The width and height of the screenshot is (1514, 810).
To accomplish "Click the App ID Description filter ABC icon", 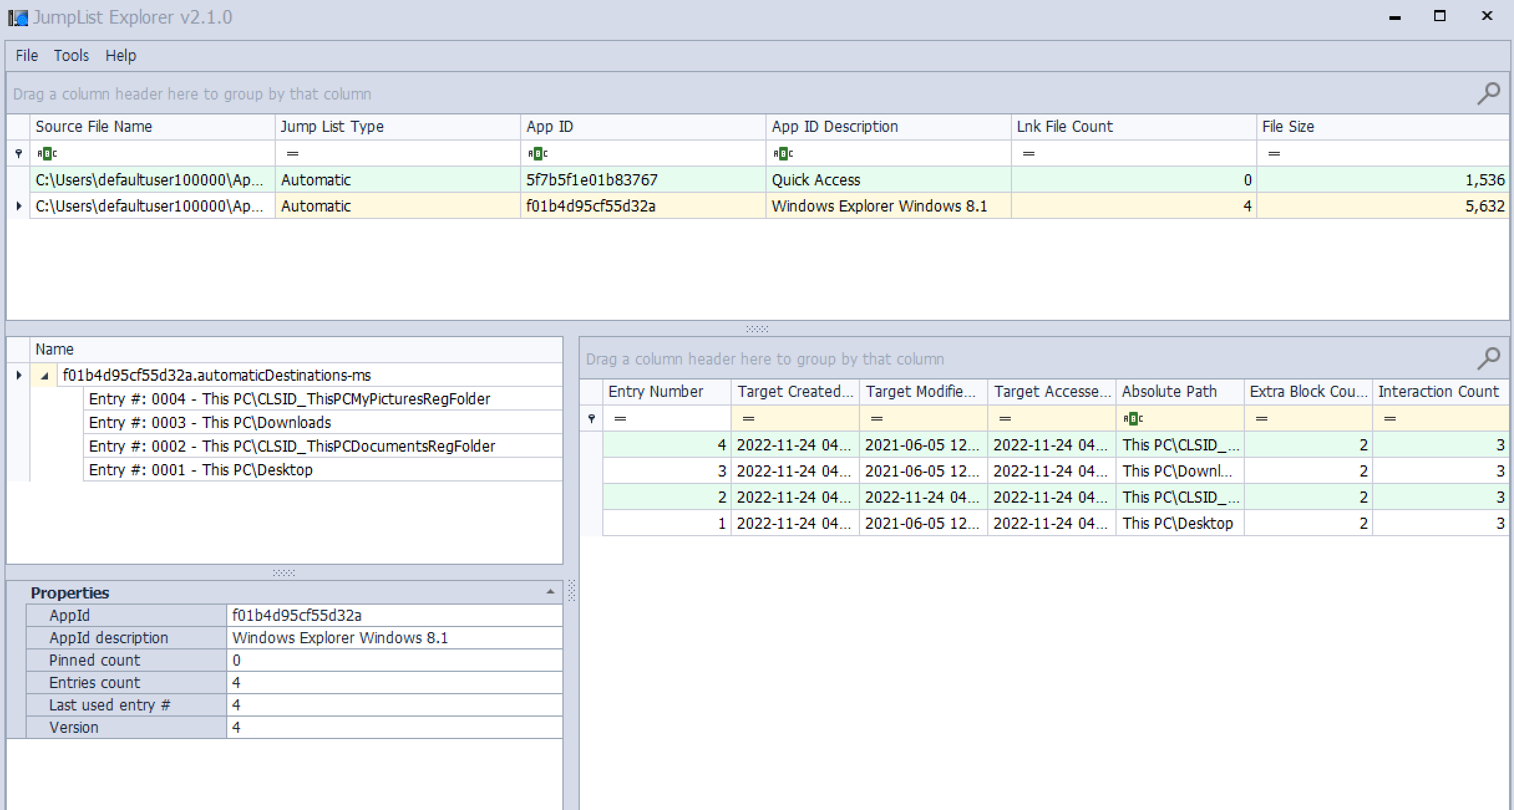I will tap(783, 153).
